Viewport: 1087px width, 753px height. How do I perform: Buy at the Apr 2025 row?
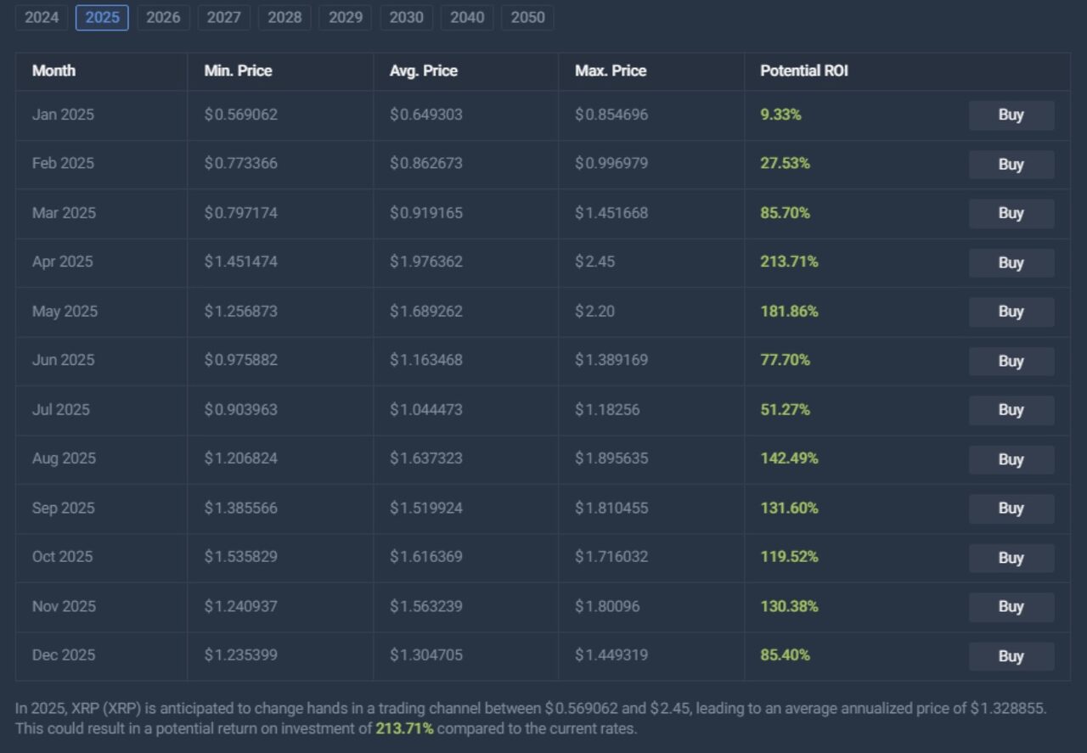click(x=1011, y=263)
